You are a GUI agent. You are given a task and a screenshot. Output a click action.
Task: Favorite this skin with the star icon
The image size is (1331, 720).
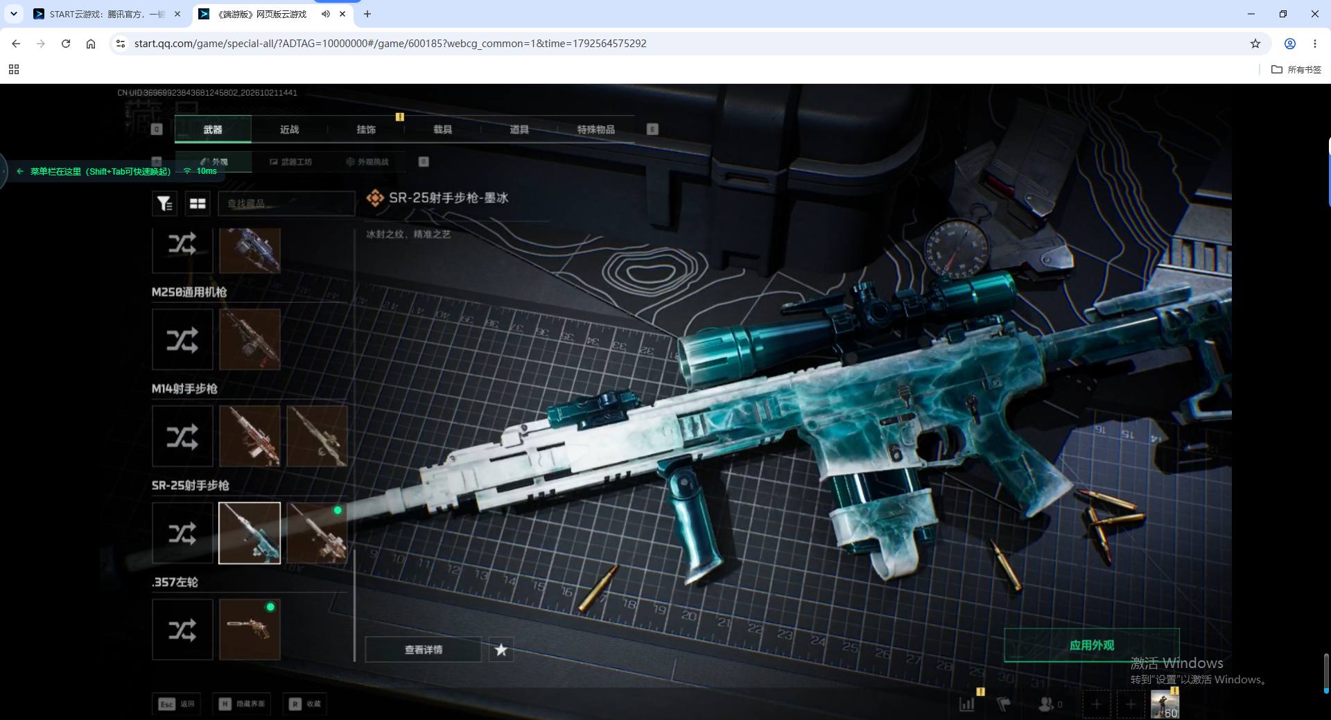[501, 649]
